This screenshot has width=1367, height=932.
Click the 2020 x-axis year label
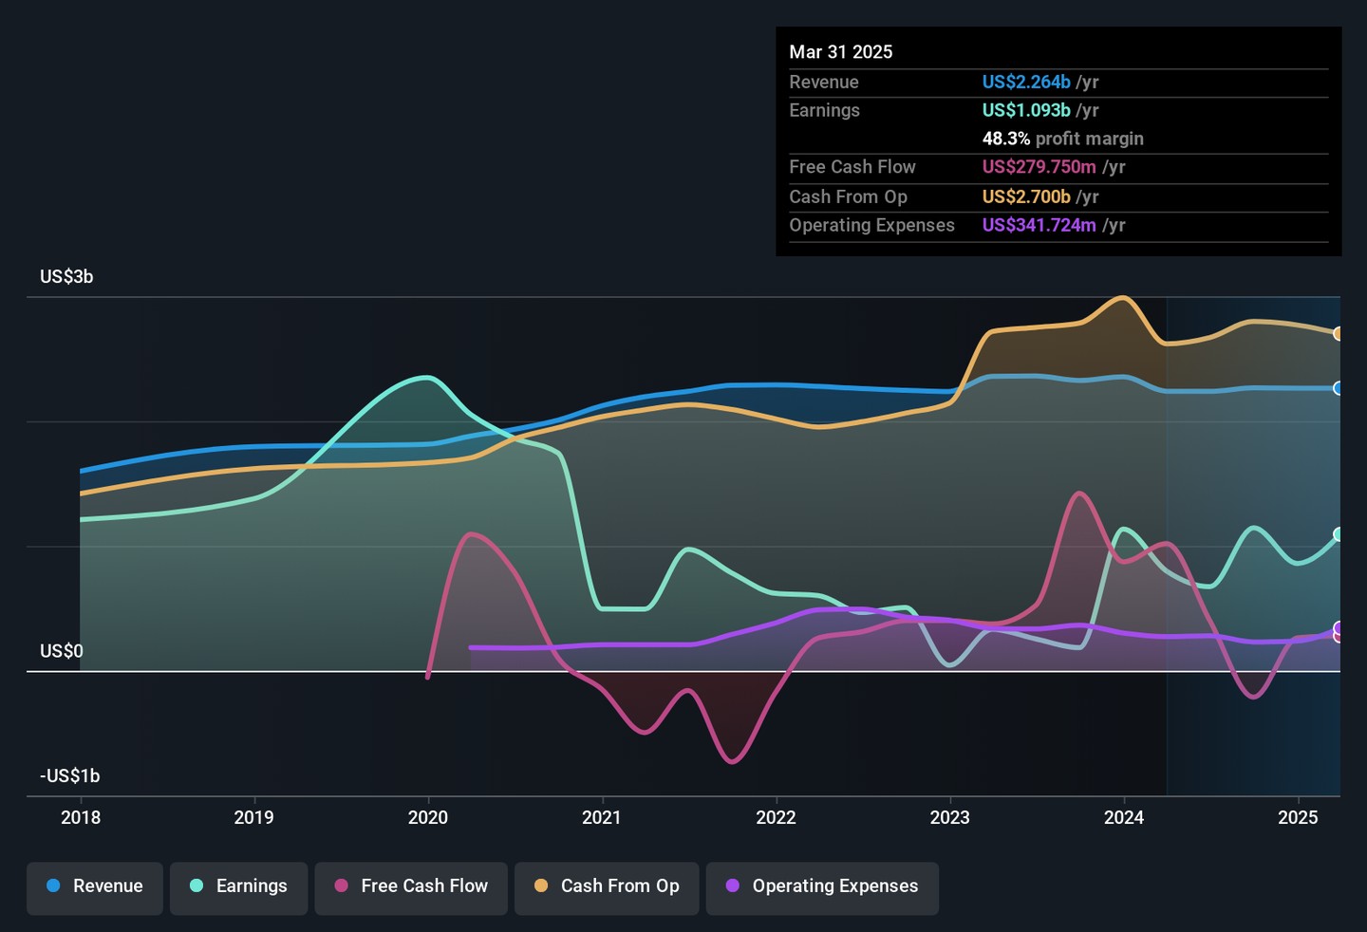[x=428, y=818]
